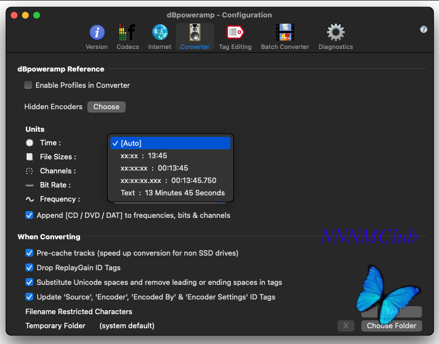This screenshot has height=344, width=439.
Task: Click the Time : label
Action: point(50,142)
